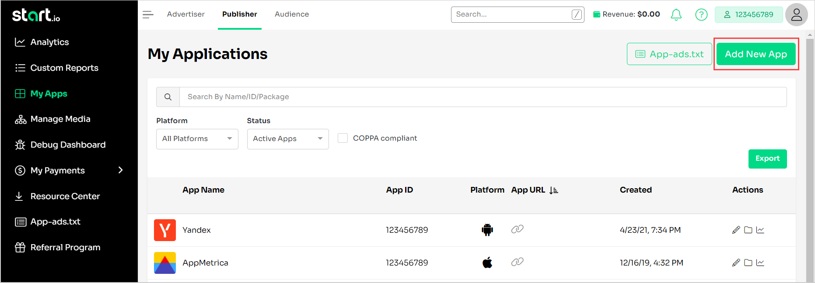View analytics chart icon for Yandex
The image size is (815, 283).
760,230
